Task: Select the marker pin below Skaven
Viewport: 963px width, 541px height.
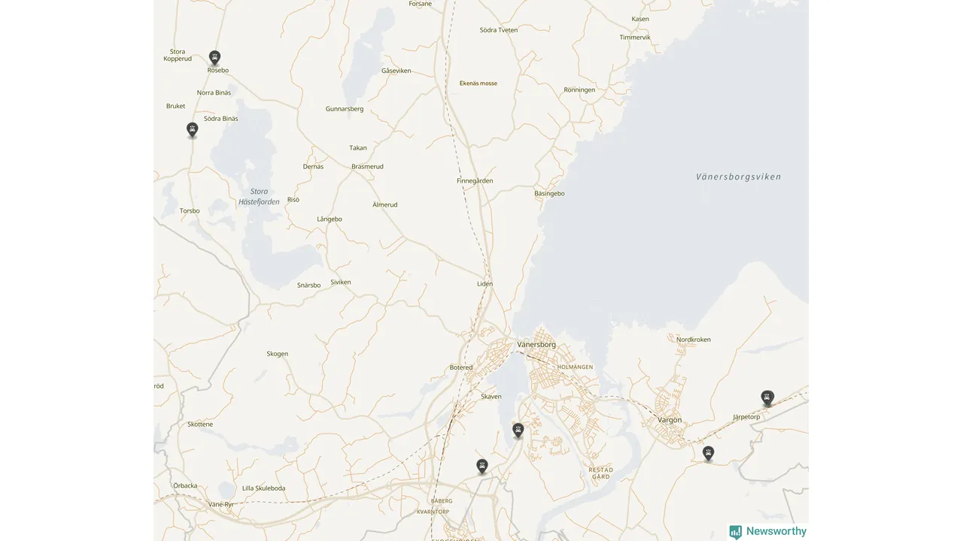Action: 518,430
